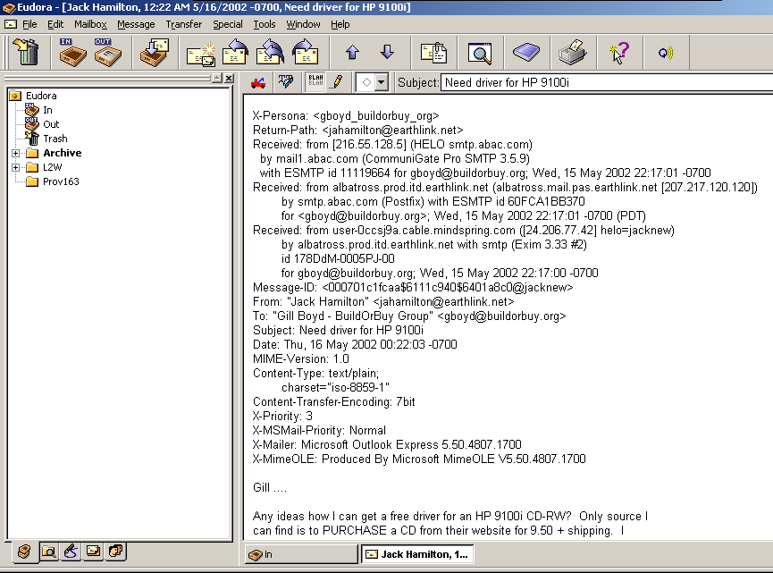Viewport: 773px width, 573px height.
Task: Go to next message with down arrow
Action: (388, 52)
